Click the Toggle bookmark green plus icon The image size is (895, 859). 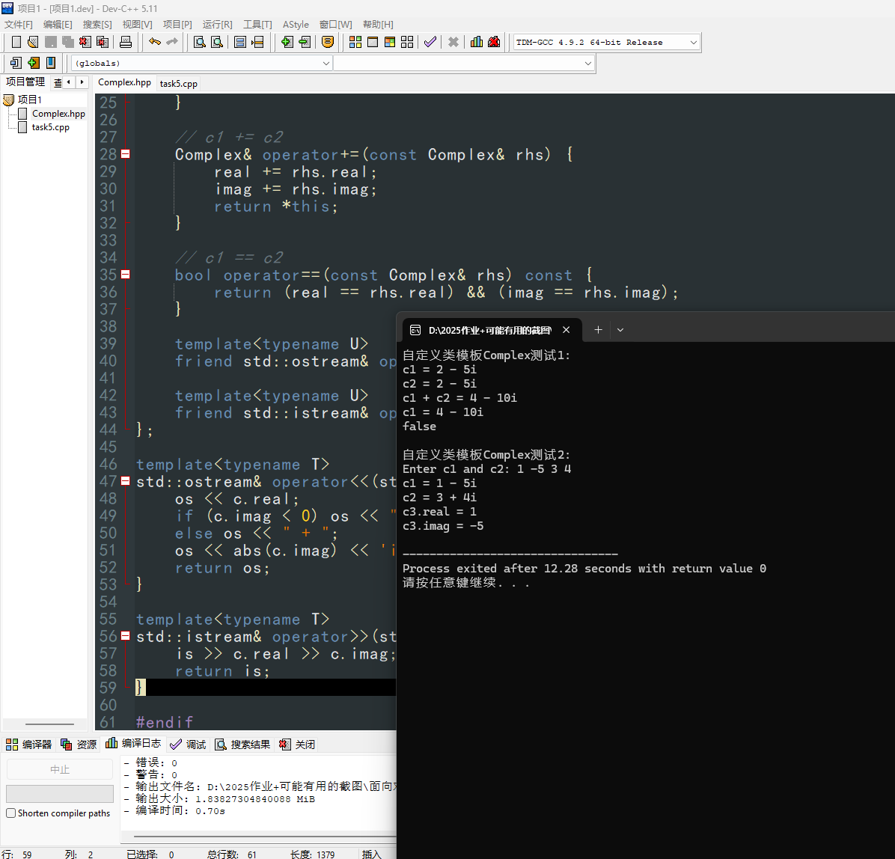(x=34, y=63)
